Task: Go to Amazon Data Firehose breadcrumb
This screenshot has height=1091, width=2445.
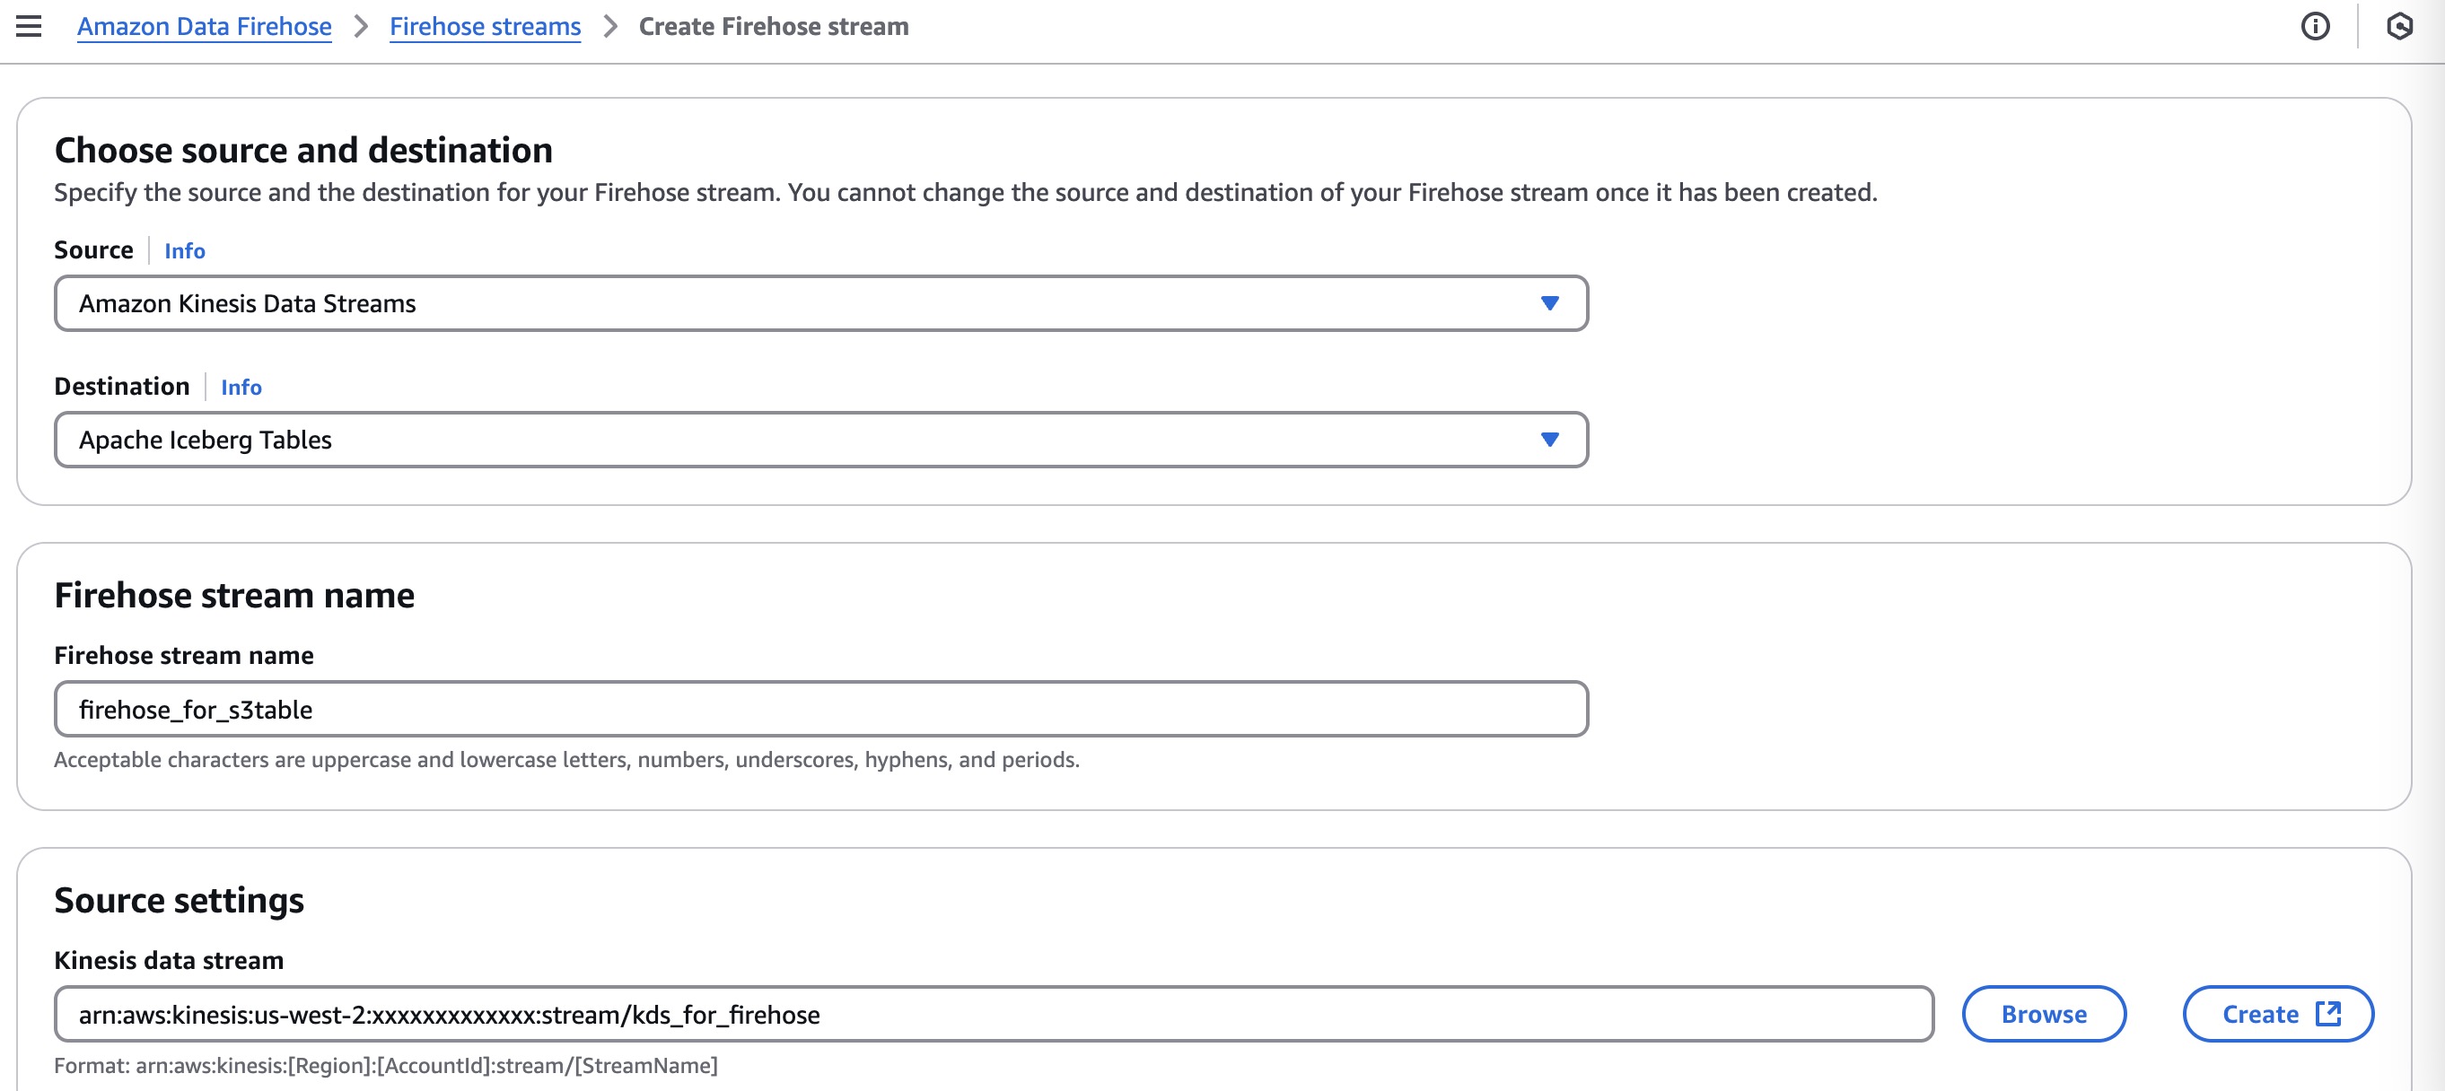Action: (x=204, y=27)
